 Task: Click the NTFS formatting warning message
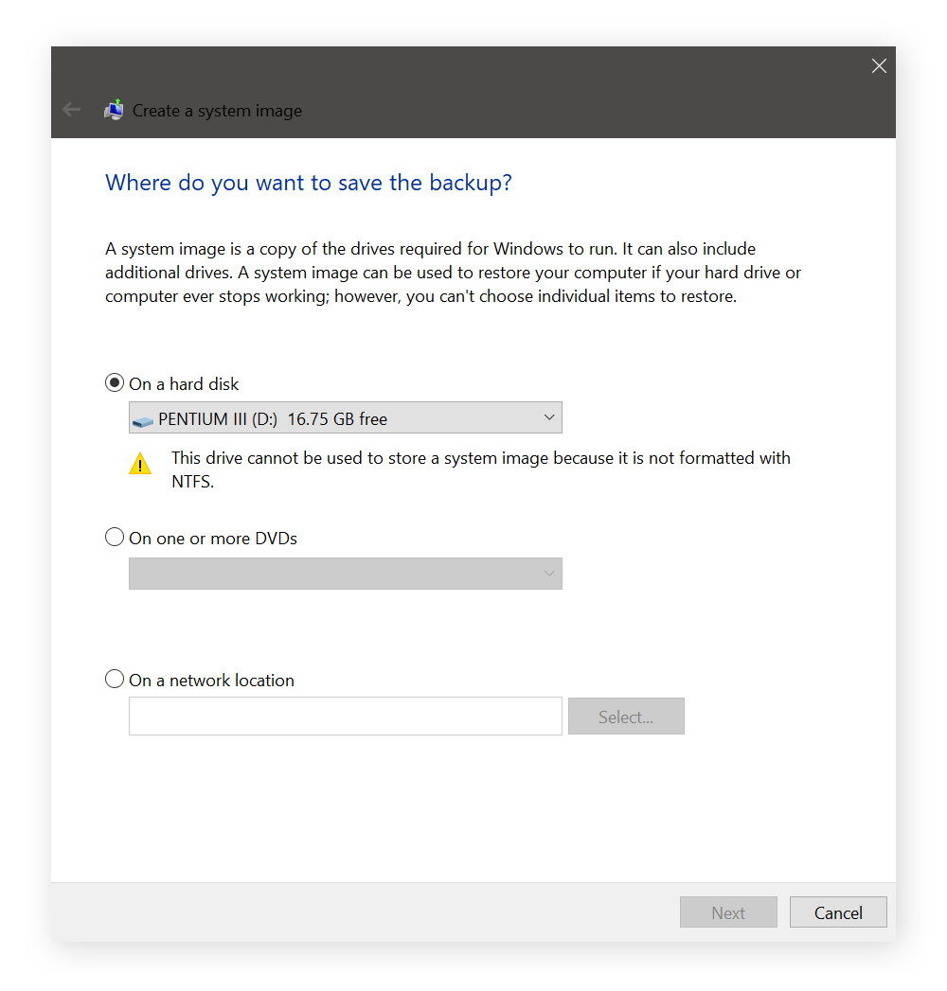pos(480,469)
